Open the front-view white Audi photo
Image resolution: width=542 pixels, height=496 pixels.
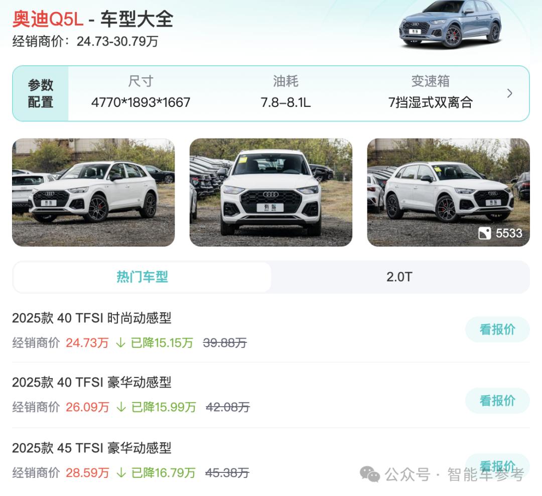click(x=270, y=192)
